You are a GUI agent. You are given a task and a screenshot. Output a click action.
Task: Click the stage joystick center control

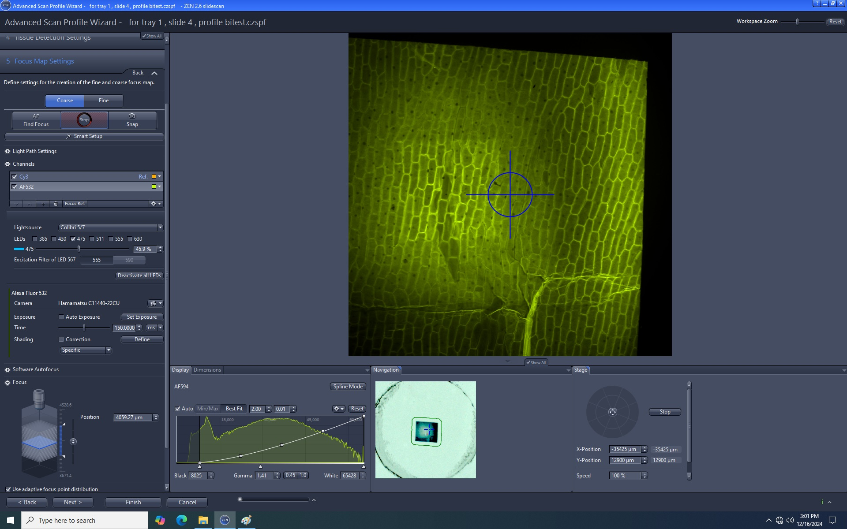pyautogui.click(x=612, y=412)
